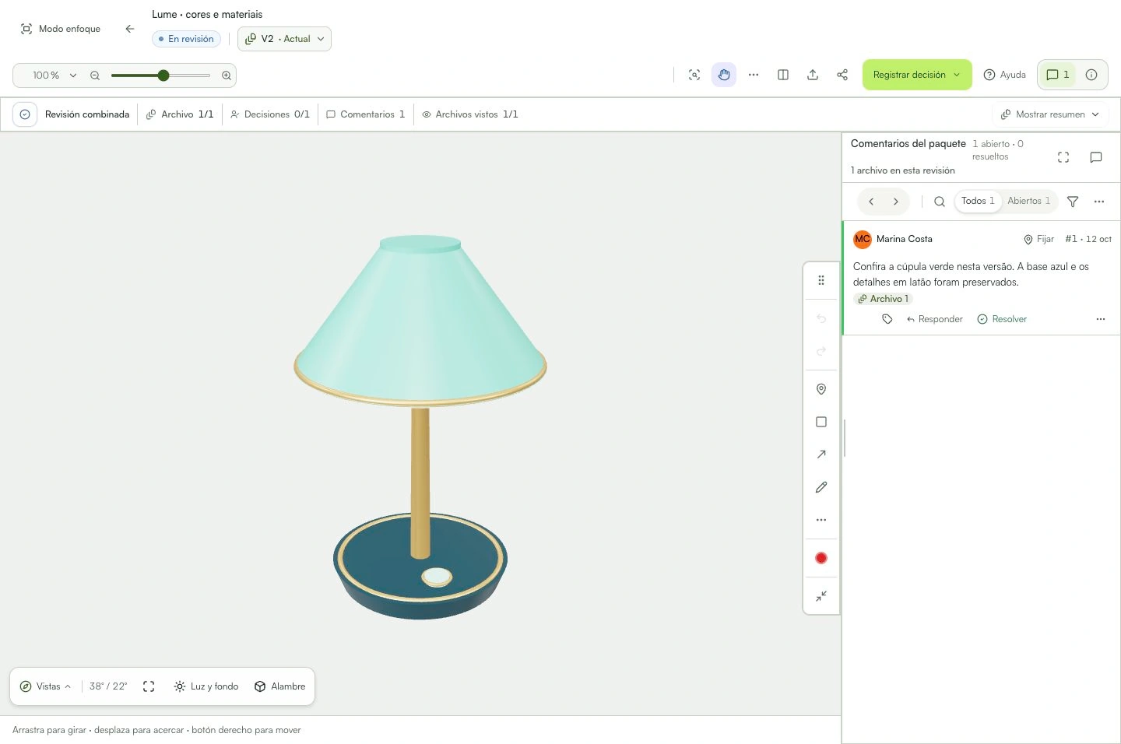Expand the Registrar decisión dropdown

click(x=917, y=75)
